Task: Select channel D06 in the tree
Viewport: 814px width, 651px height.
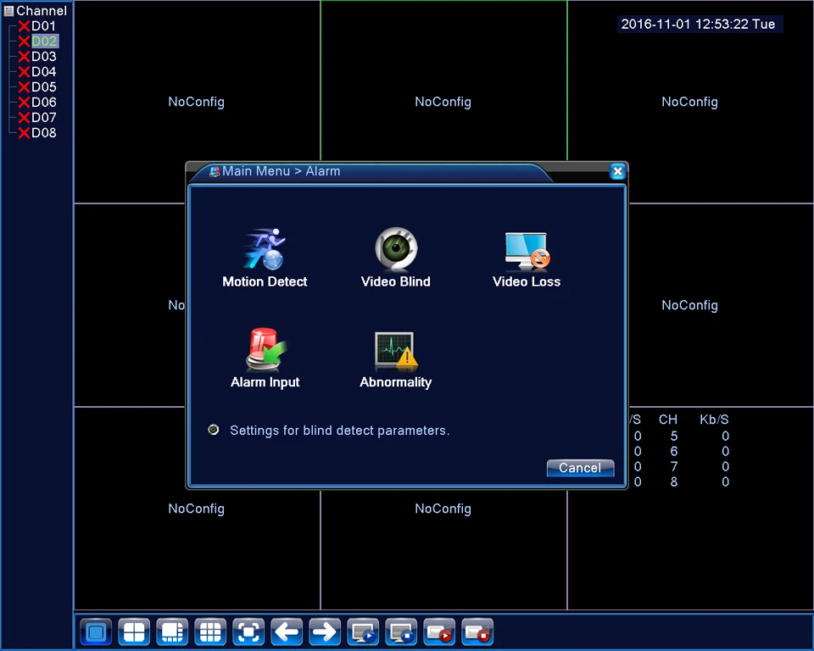Action: point(43,103)
